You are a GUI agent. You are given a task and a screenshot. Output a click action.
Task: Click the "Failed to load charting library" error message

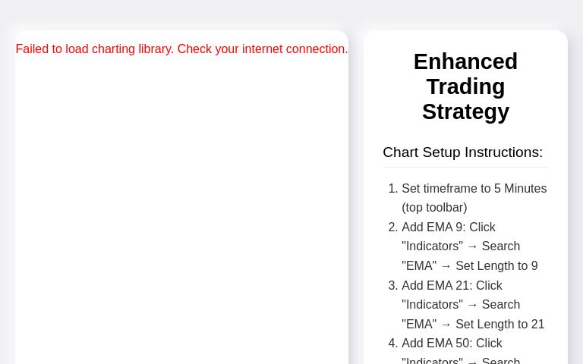[x=94, y=49]
